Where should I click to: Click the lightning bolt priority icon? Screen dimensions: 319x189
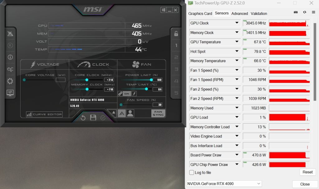click(x=134, y=93)
